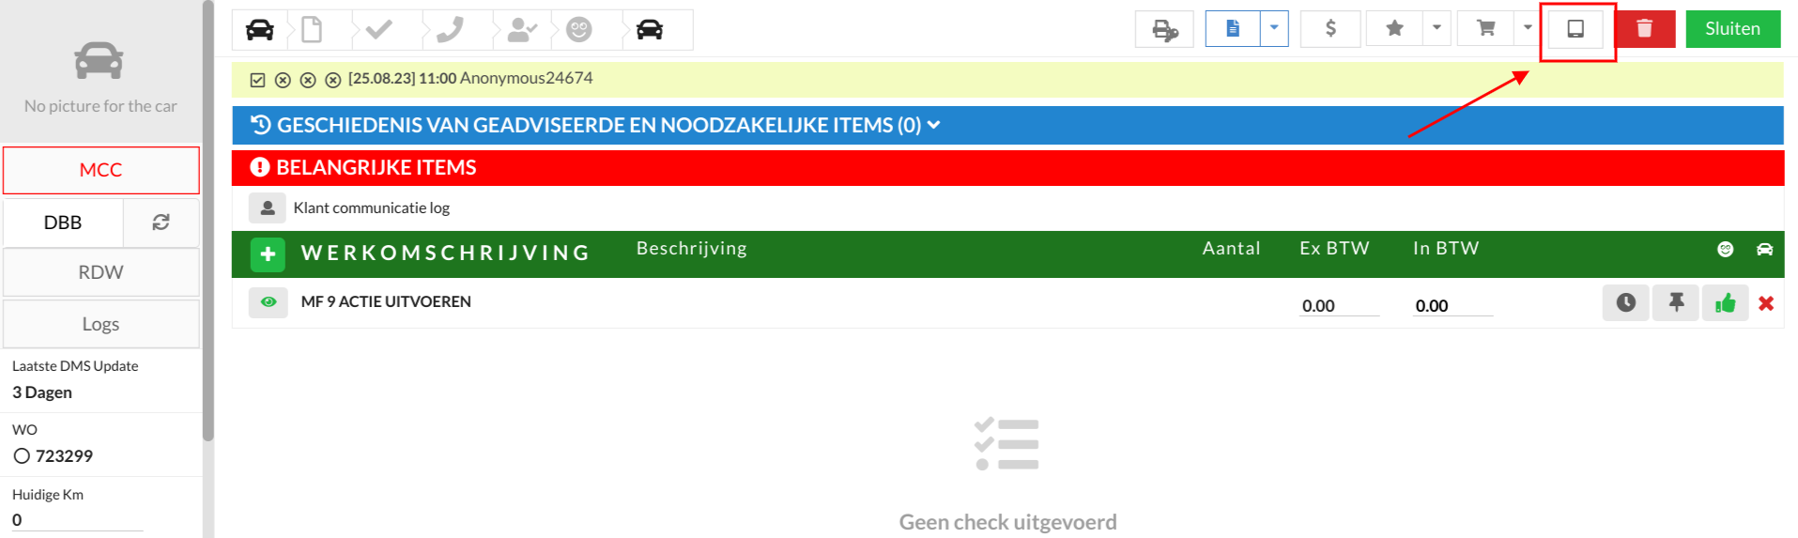Click the clock icon on work row

click(1625, 303)
